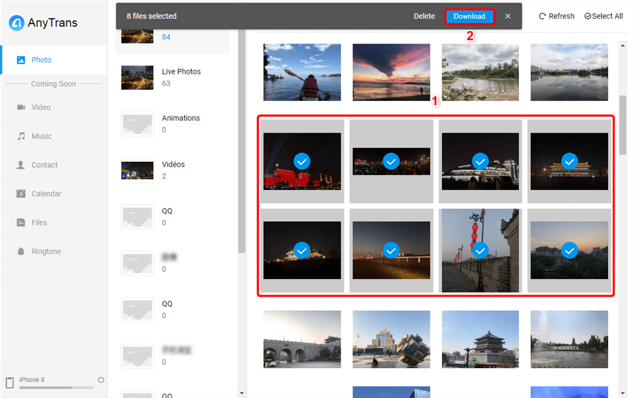Open the second QQ album
638x398 pixels.
[173, 310]
